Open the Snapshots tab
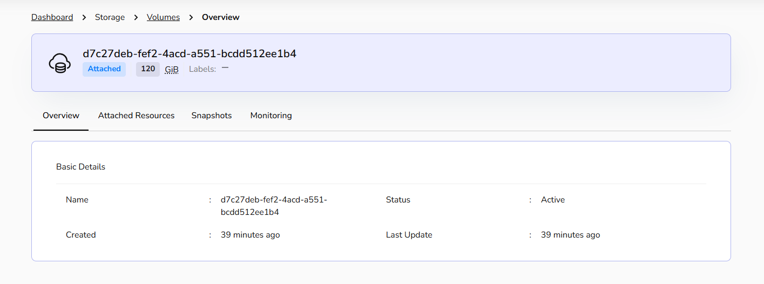The height and width of the screenshot is (284, 764). tap(212, 116)
